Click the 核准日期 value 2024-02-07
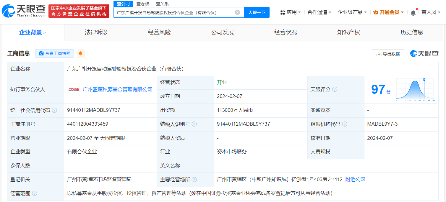 click(x=380, y=138)
